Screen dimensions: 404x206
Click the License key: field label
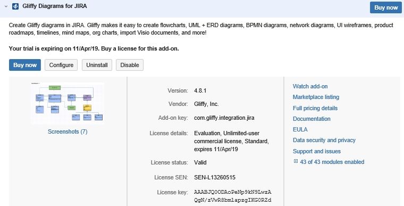click(172, 192)
